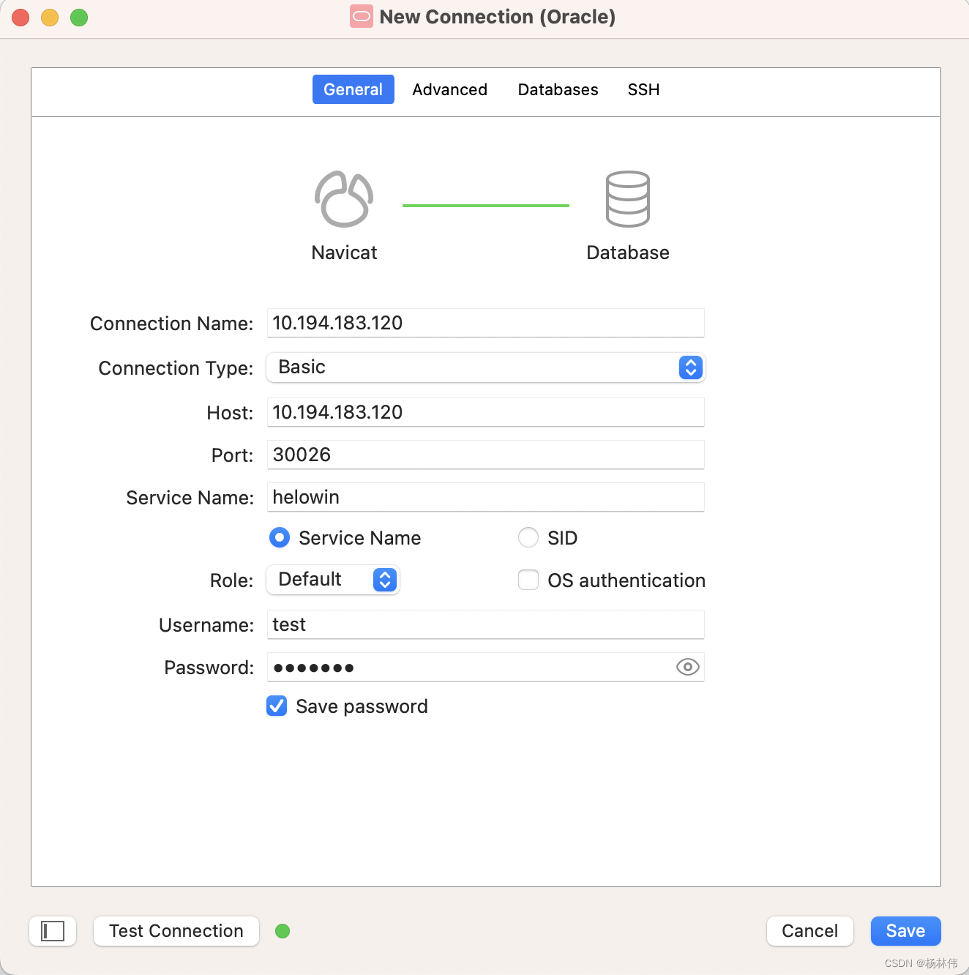Uncheck the Save password checkbox
The image size is (969, 975).
point(277,706)
